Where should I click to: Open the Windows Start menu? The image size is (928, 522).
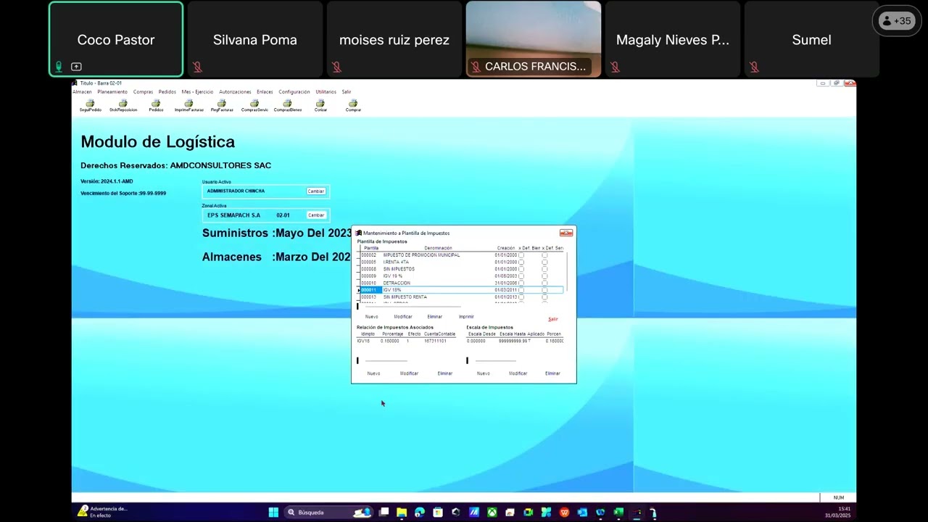pyautogui.click(x=273, y=513)
